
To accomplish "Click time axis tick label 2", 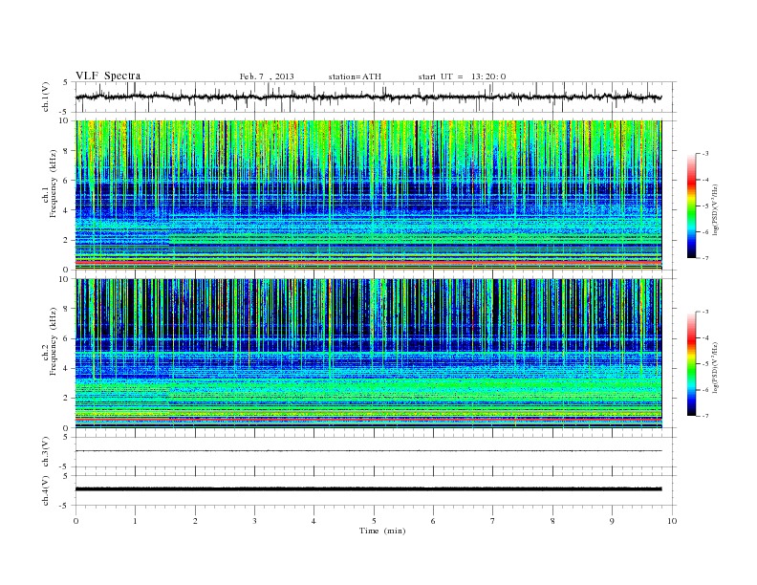I will pyautogui.click(x=195, y=521).
